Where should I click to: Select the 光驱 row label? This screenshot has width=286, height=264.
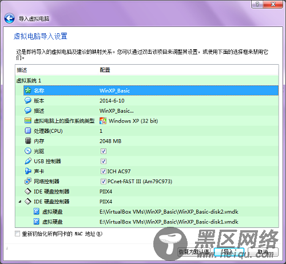pyautogui.click(x=39, y=151)
